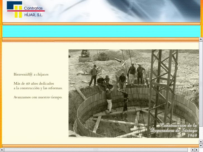Screen dimensions: 203x152
Task: Click the 'Bienvenid@ a chijar.es' text
Action: pyautogui.click(x=31, y=74)
